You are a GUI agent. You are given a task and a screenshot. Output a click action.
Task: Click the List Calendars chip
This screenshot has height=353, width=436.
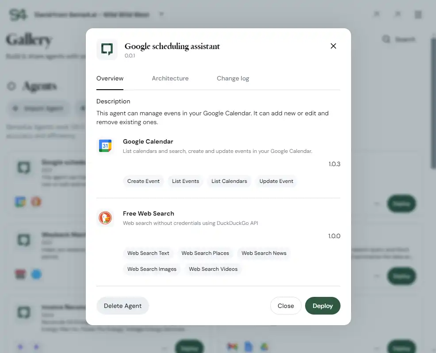(229, 181)
